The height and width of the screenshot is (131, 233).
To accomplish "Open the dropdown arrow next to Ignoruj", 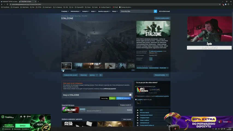I will 97,75.
